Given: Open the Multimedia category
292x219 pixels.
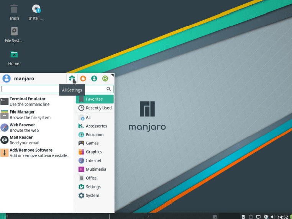Looking at the screenshot, I should tap(95, 169).
